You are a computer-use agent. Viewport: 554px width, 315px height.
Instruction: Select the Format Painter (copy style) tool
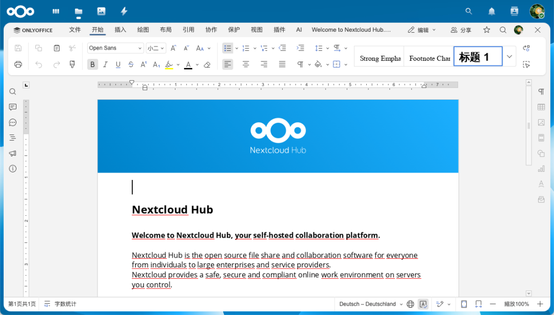coord(72,64)
